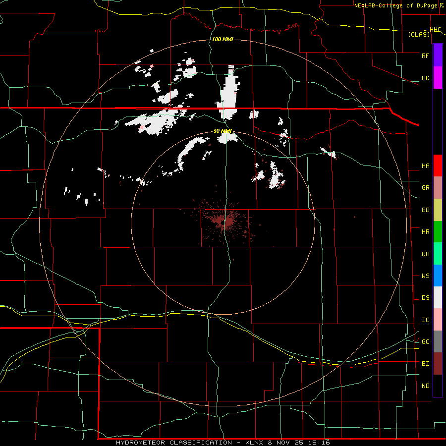446x446 pixels.
Task: Click the DS white legend swatch
Action: [x=438, y=297]
